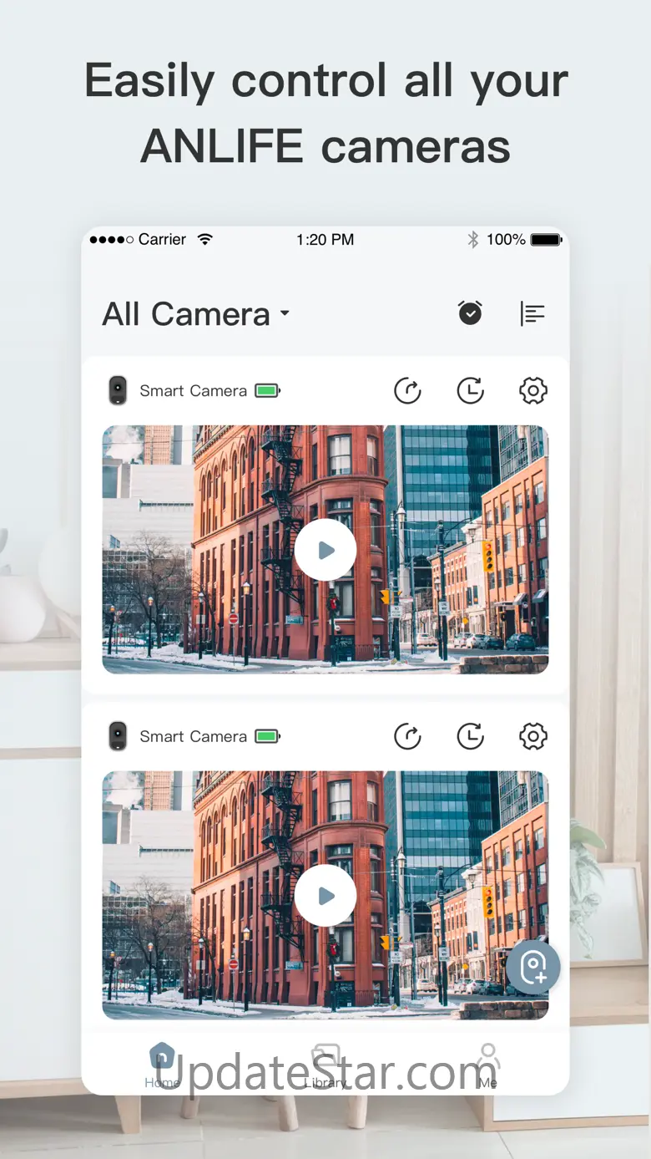Tap the Carrier text in status bar
Screen dimensions: 651x1159
(162, 240)
